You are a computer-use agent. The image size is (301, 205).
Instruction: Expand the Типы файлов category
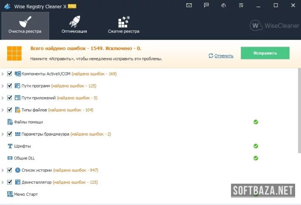3,110
